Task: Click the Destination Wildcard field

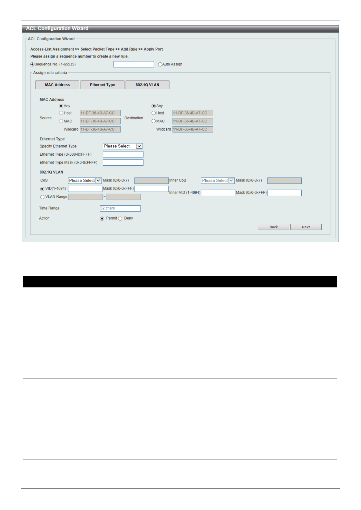Action: [193, 129]
